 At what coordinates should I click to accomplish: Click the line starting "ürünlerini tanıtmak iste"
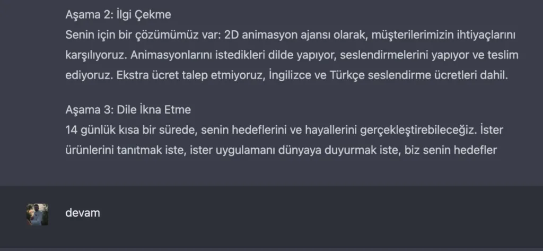[281, 150]
